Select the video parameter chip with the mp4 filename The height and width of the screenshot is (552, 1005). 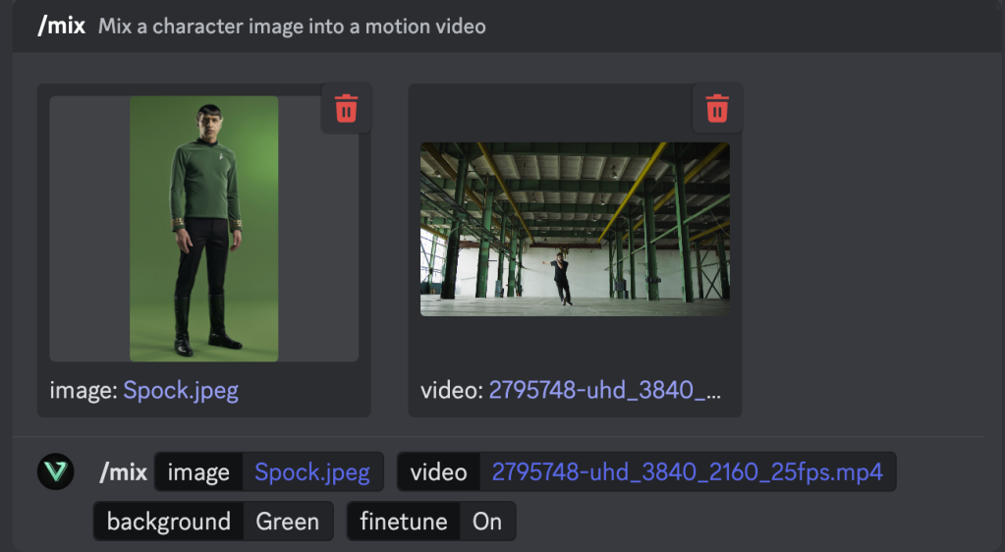(x=646, y=471)
